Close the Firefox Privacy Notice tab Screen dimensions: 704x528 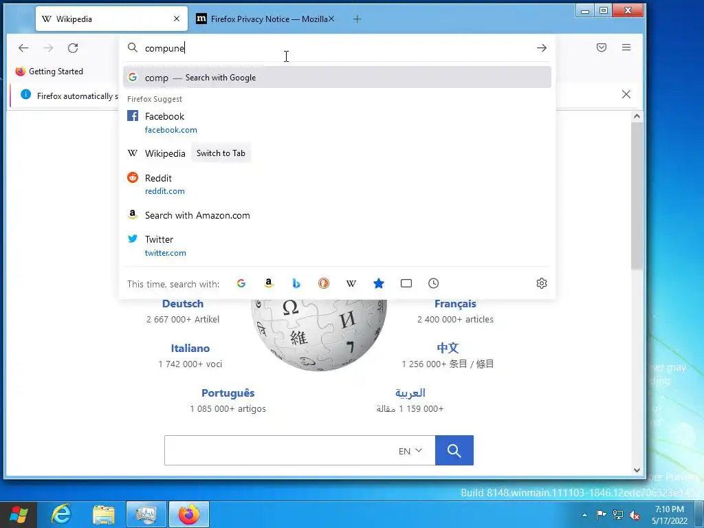pos(331,19)
